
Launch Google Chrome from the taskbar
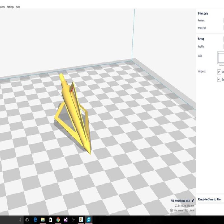(58, 220)
